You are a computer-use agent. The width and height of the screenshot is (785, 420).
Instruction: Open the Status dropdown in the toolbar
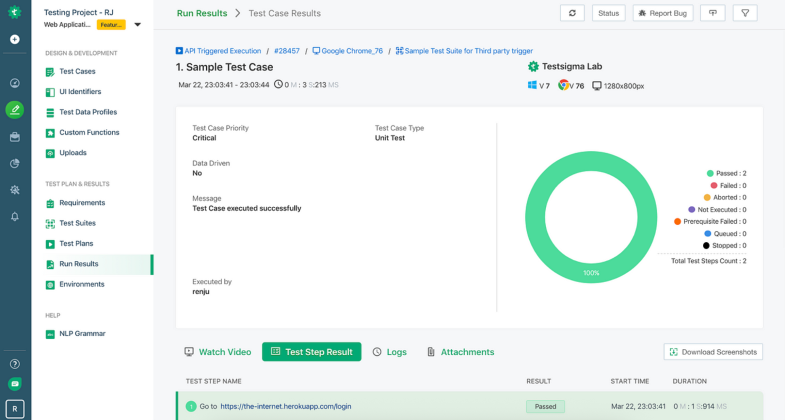point(608,13)
